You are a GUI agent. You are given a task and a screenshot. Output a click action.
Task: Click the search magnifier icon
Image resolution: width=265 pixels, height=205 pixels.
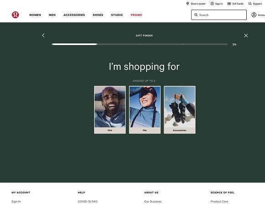pyautogui.click(x=196, y=15)
